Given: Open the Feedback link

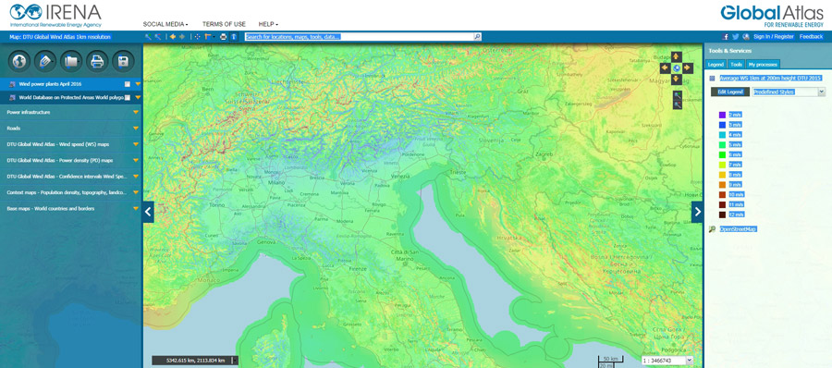Looking at the screenshot, I should (812, 37).
